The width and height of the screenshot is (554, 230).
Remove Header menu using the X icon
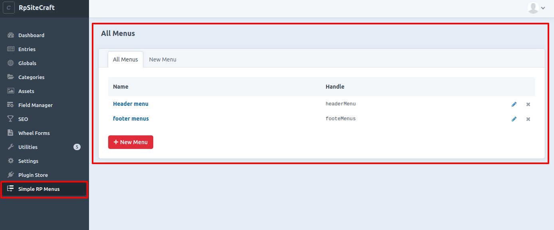point(528,104)
